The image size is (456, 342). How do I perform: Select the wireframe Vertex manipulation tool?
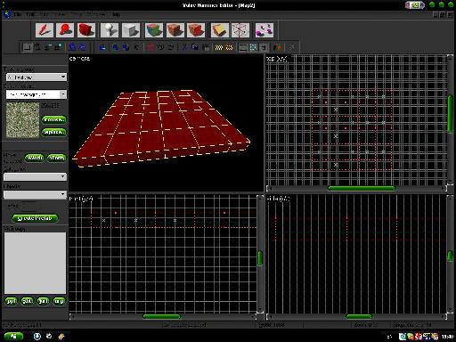(240, 30)
